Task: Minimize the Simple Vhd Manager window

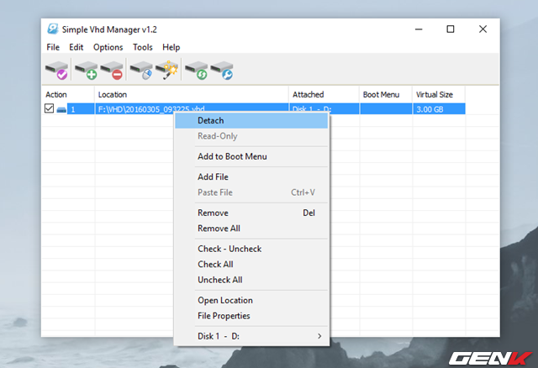Action: pos(419,29)
